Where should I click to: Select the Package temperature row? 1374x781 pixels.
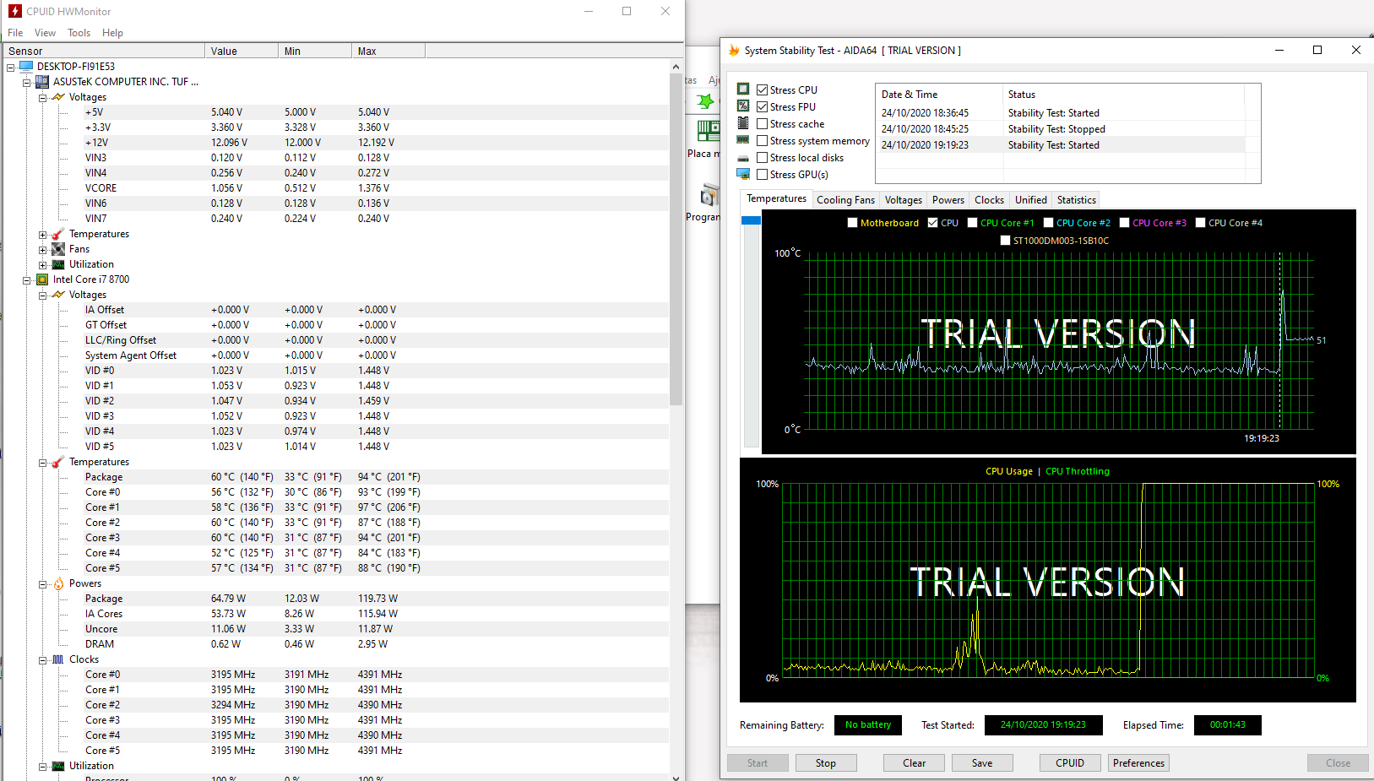click(336, 477)
